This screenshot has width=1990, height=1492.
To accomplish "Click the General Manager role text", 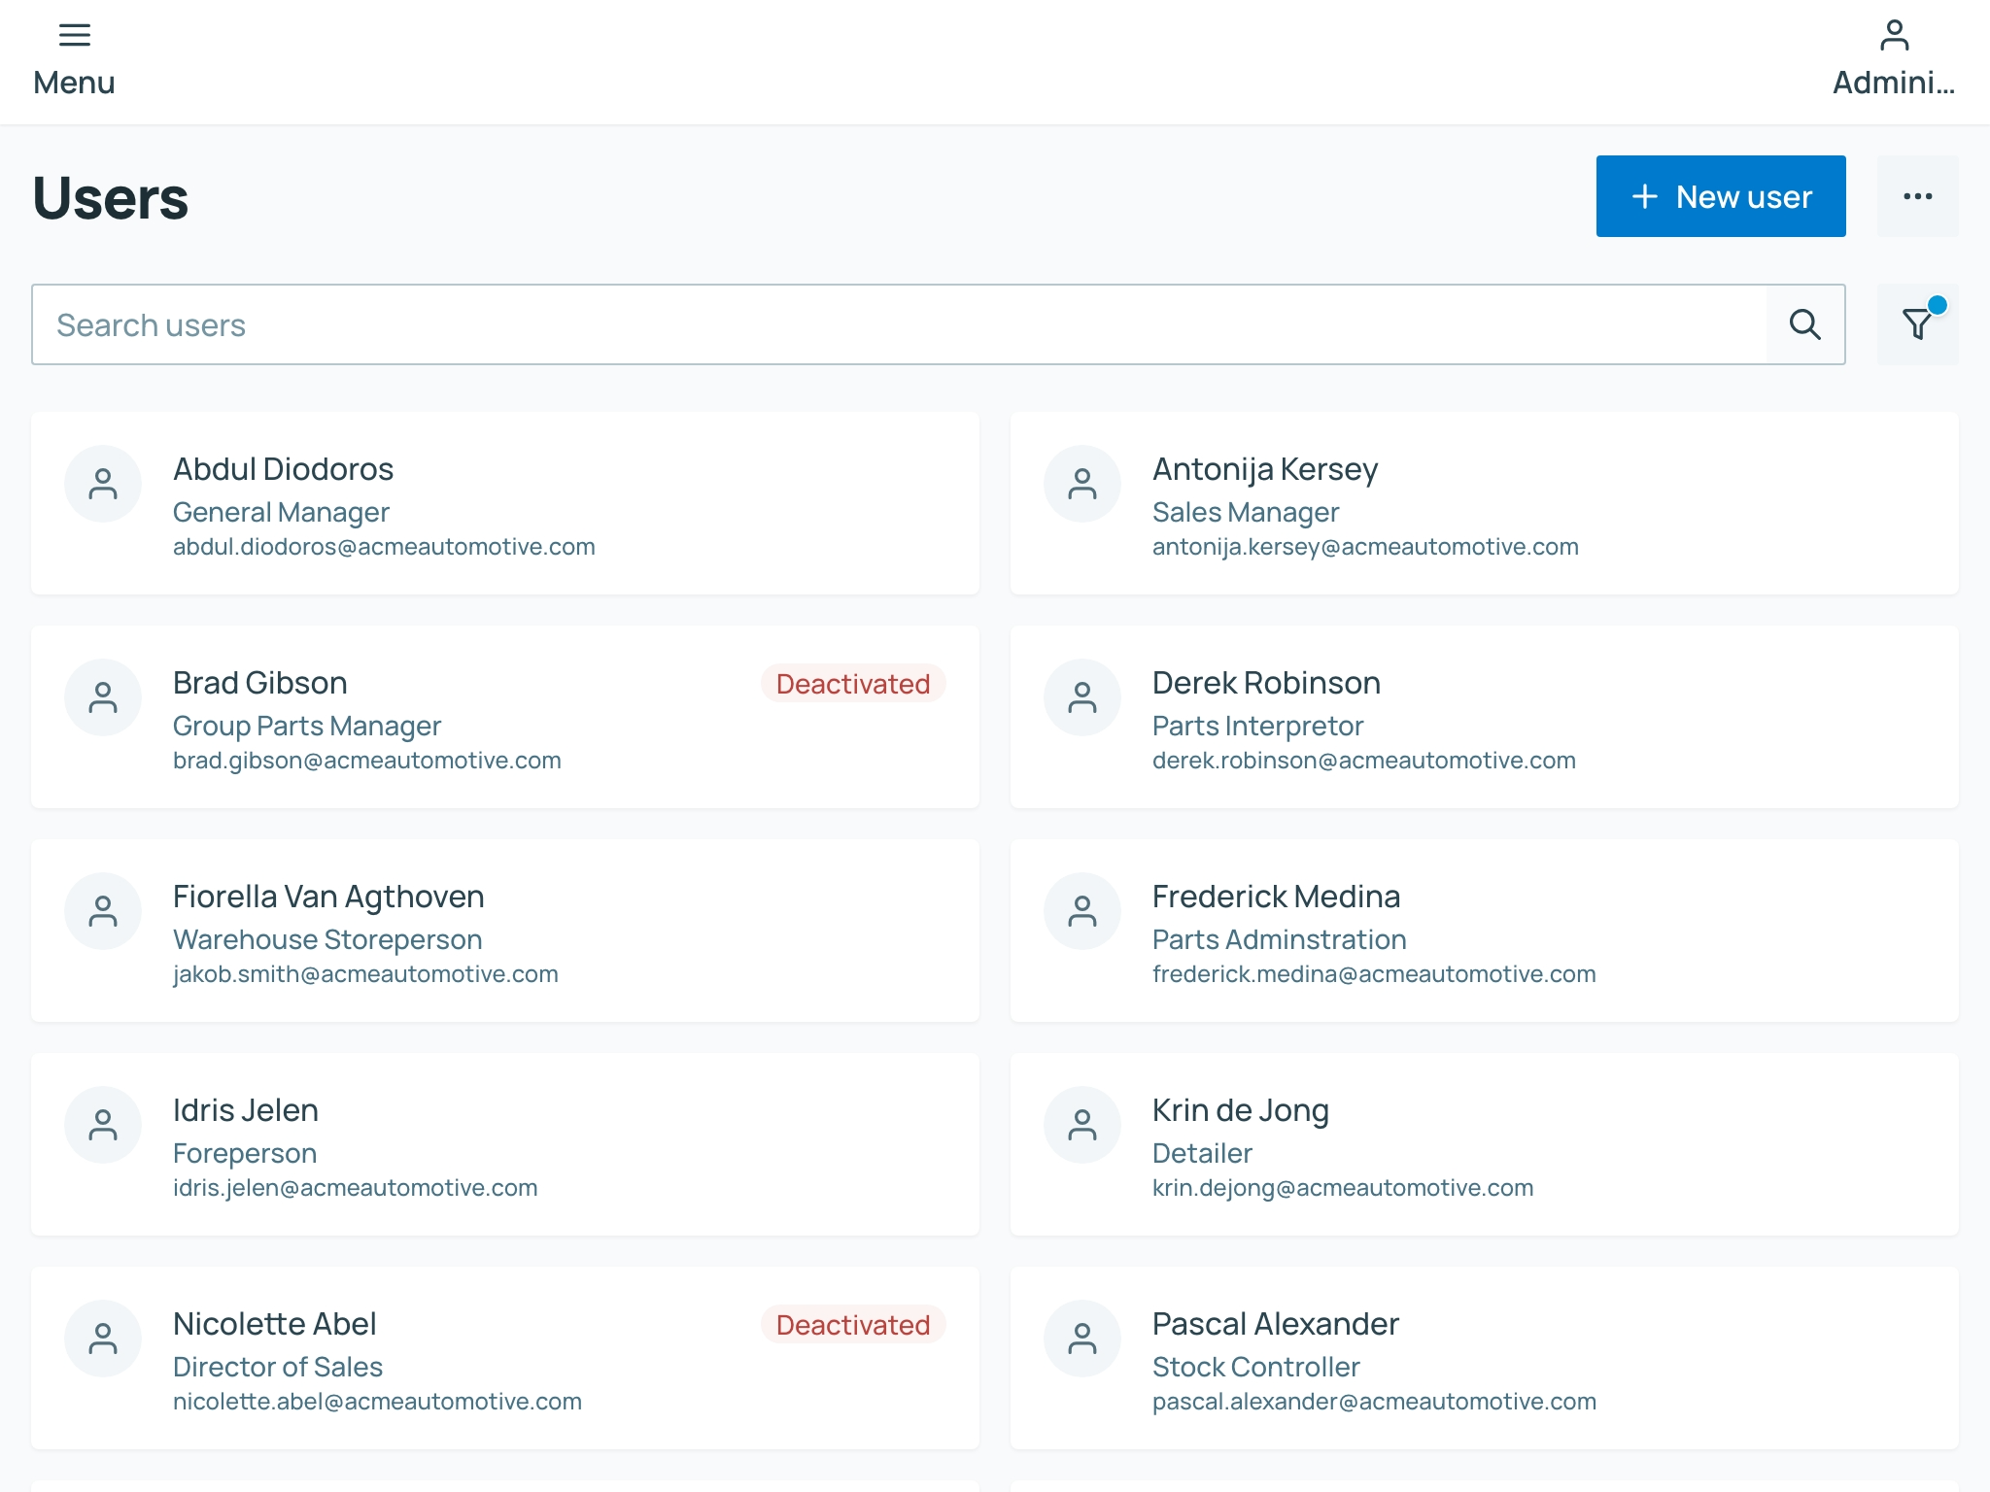I will [281, 512].
